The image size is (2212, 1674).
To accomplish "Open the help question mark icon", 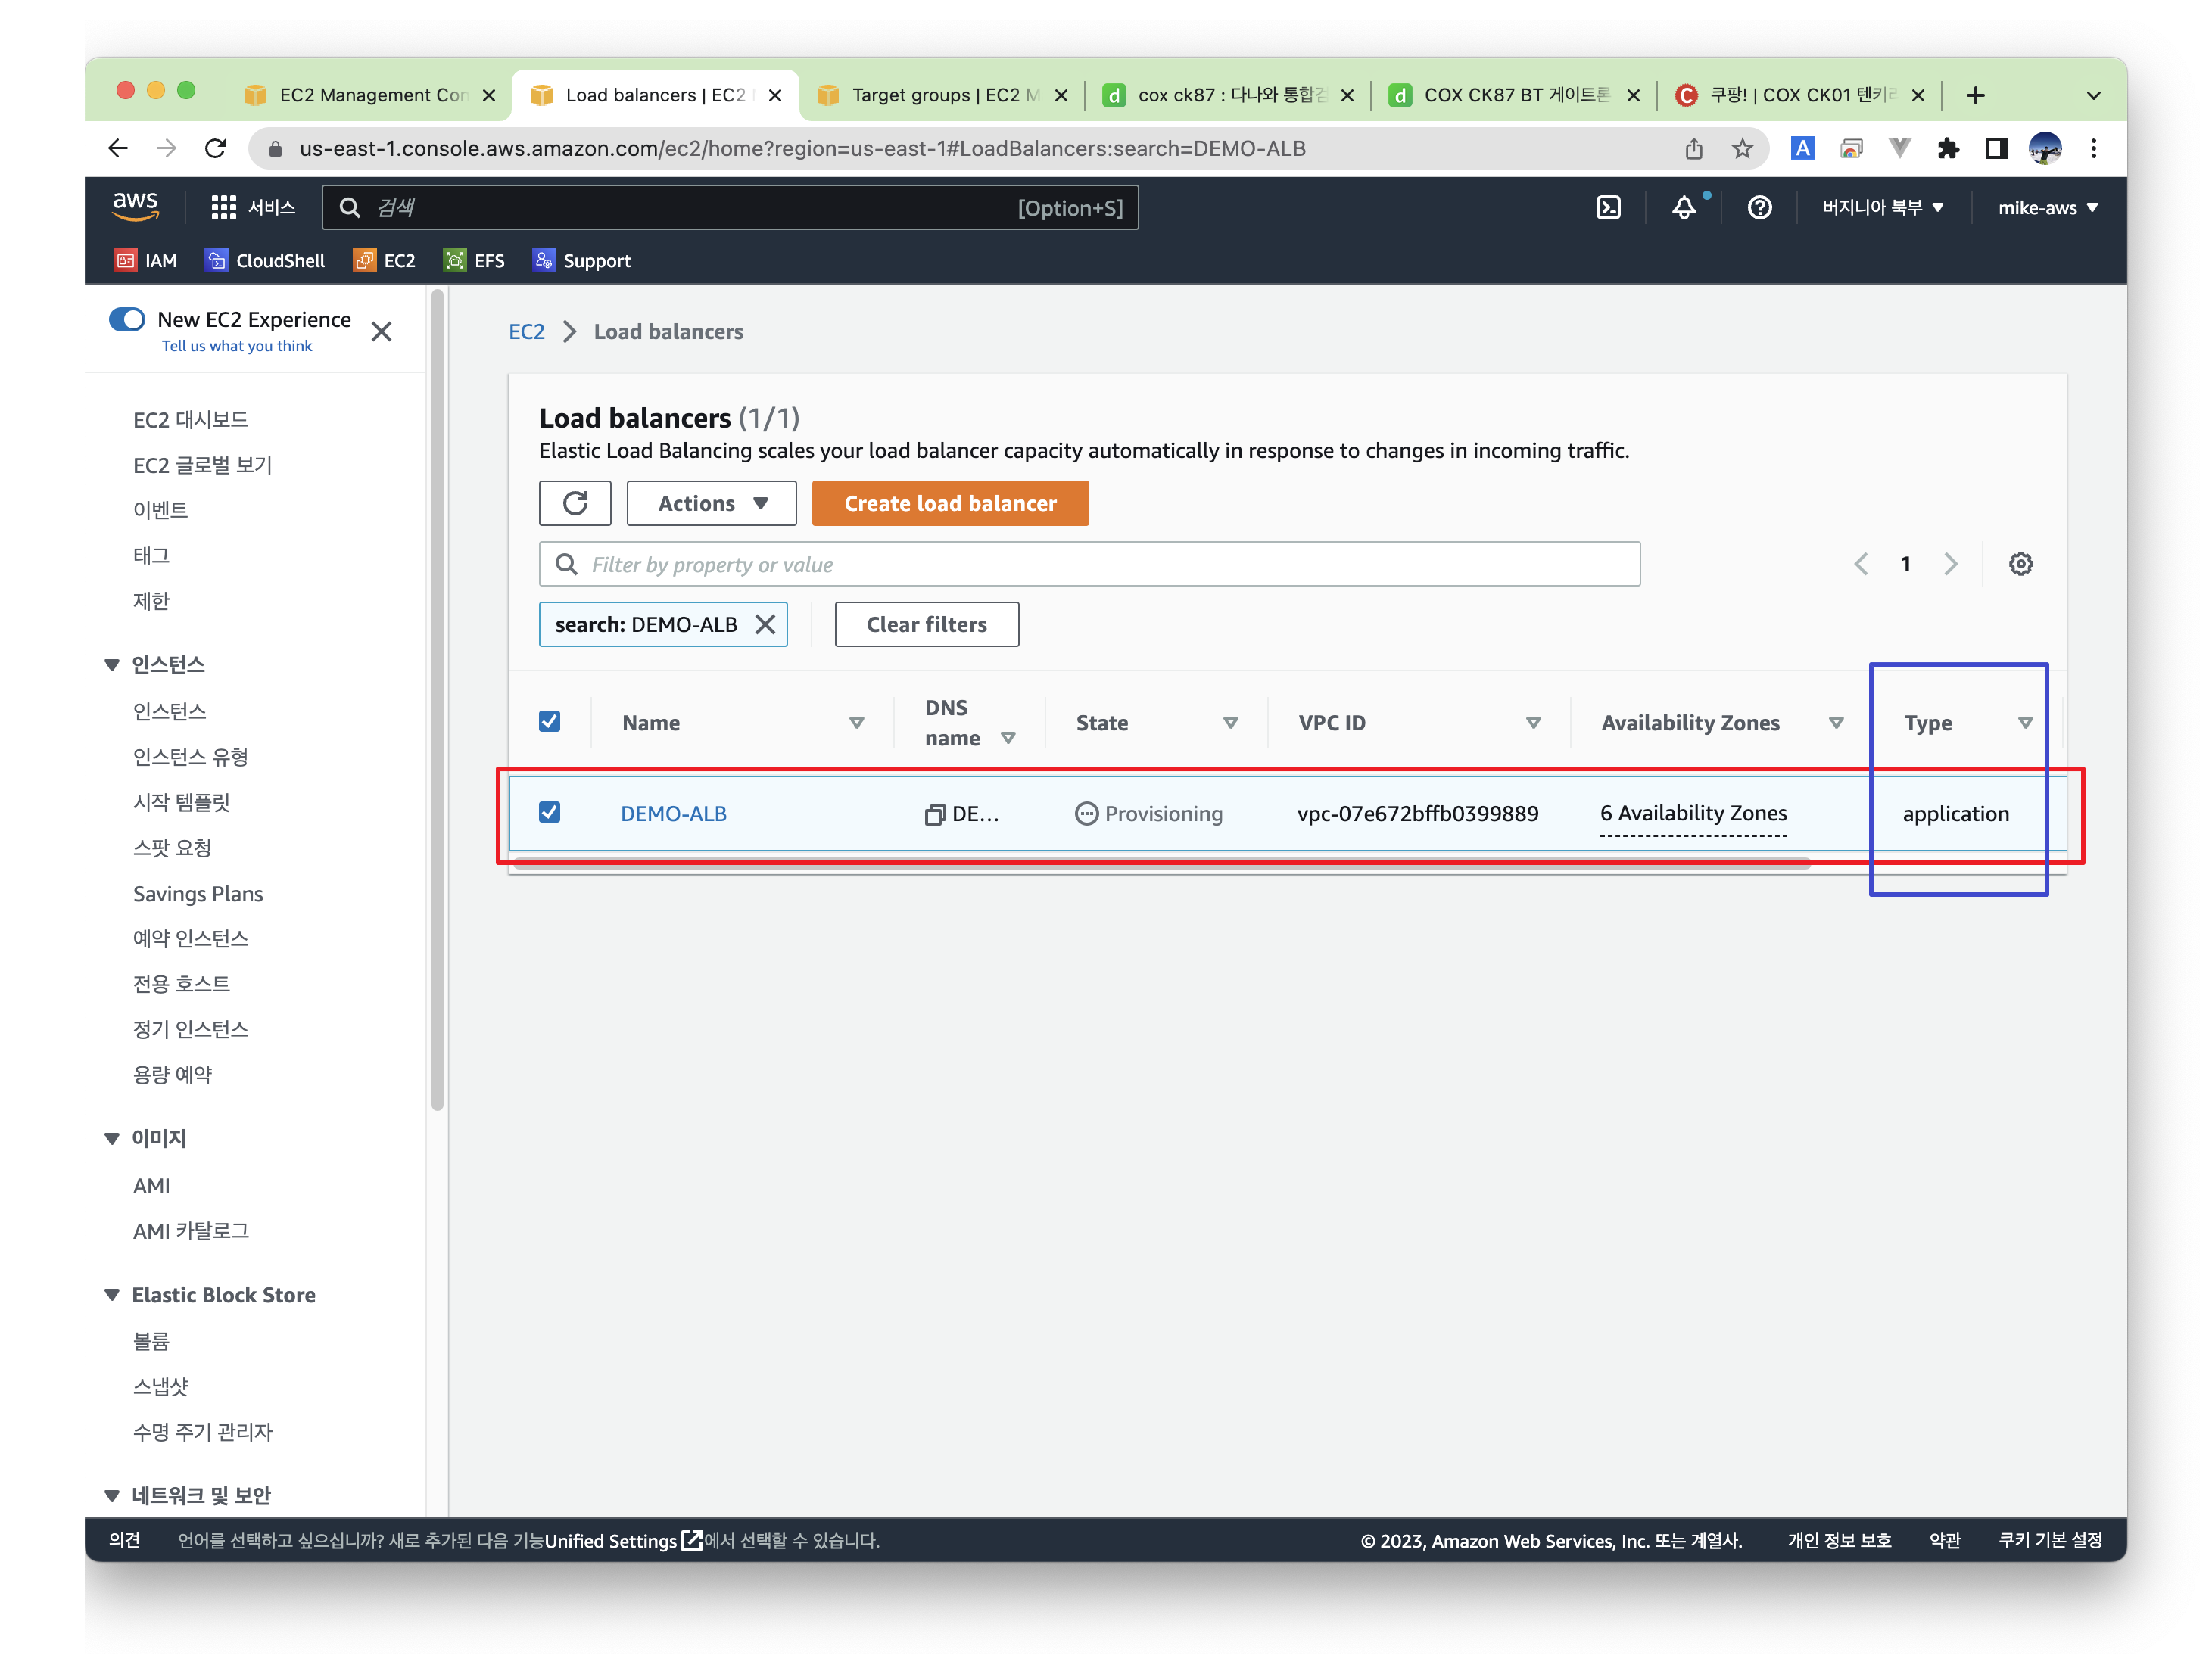I will coord(1759,208).
